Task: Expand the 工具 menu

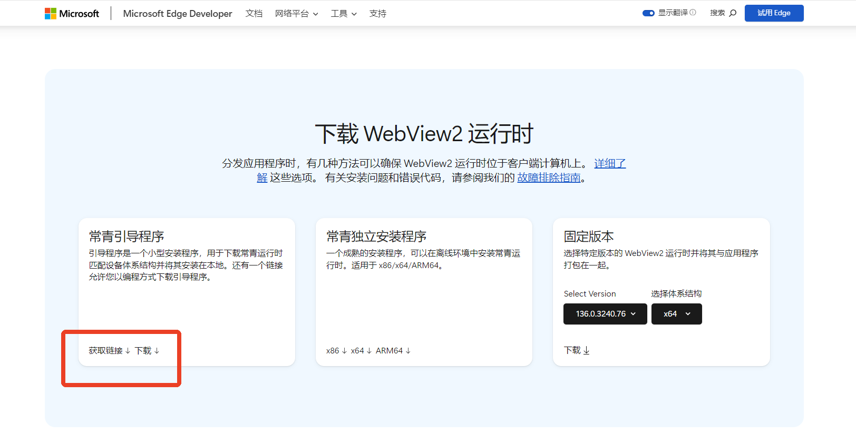Action: (343, 14)
